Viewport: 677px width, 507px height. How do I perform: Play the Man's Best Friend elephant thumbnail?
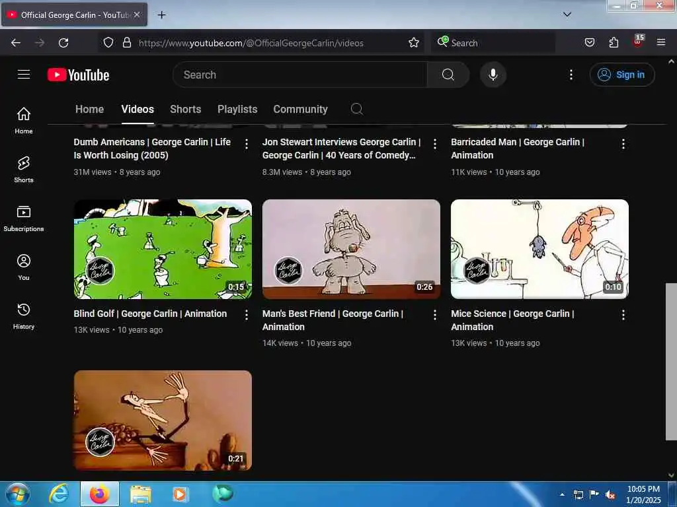351,249
